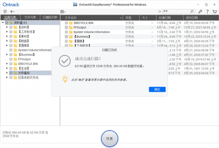Switch to the 文件列表 tab
The image size is (219, 148).
30,17
